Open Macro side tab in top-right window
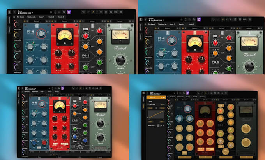Image resolution: width=265 pixels, height=160 pixels. click(x=141, y=37)
